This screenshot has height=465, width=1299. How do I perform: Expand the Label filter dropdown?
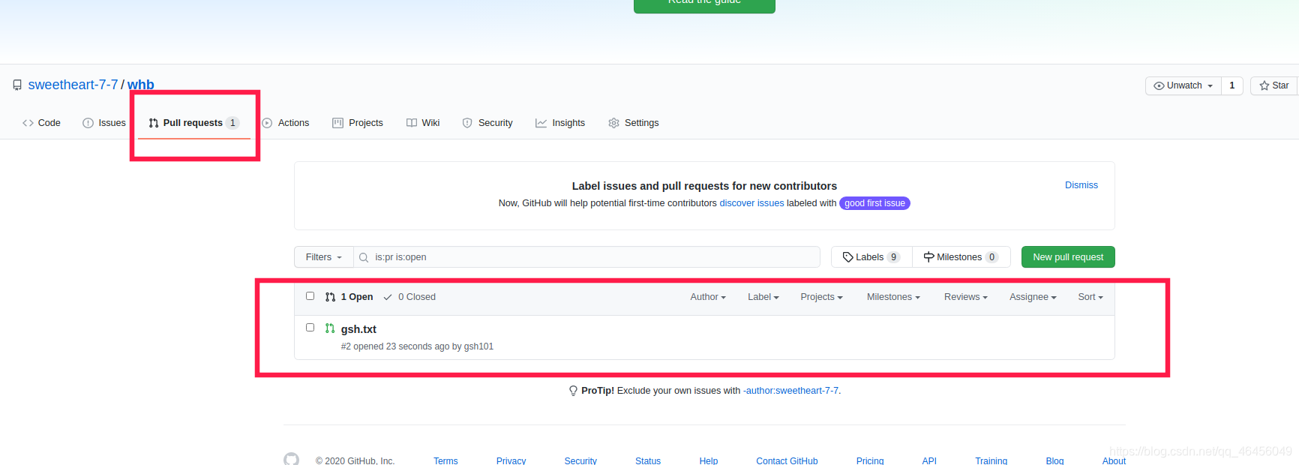[763, 297]
